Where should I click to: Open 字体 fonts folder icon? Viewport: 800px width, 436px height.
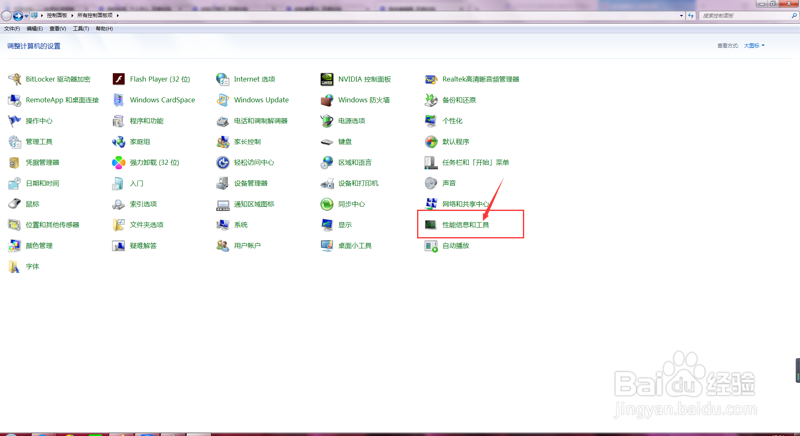click(x=15, y=266)
